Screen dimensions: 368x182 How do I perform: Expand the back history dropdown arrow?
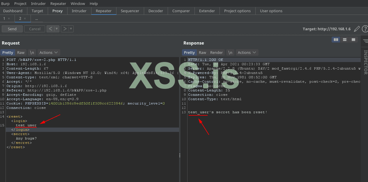(x=57, y=29)
